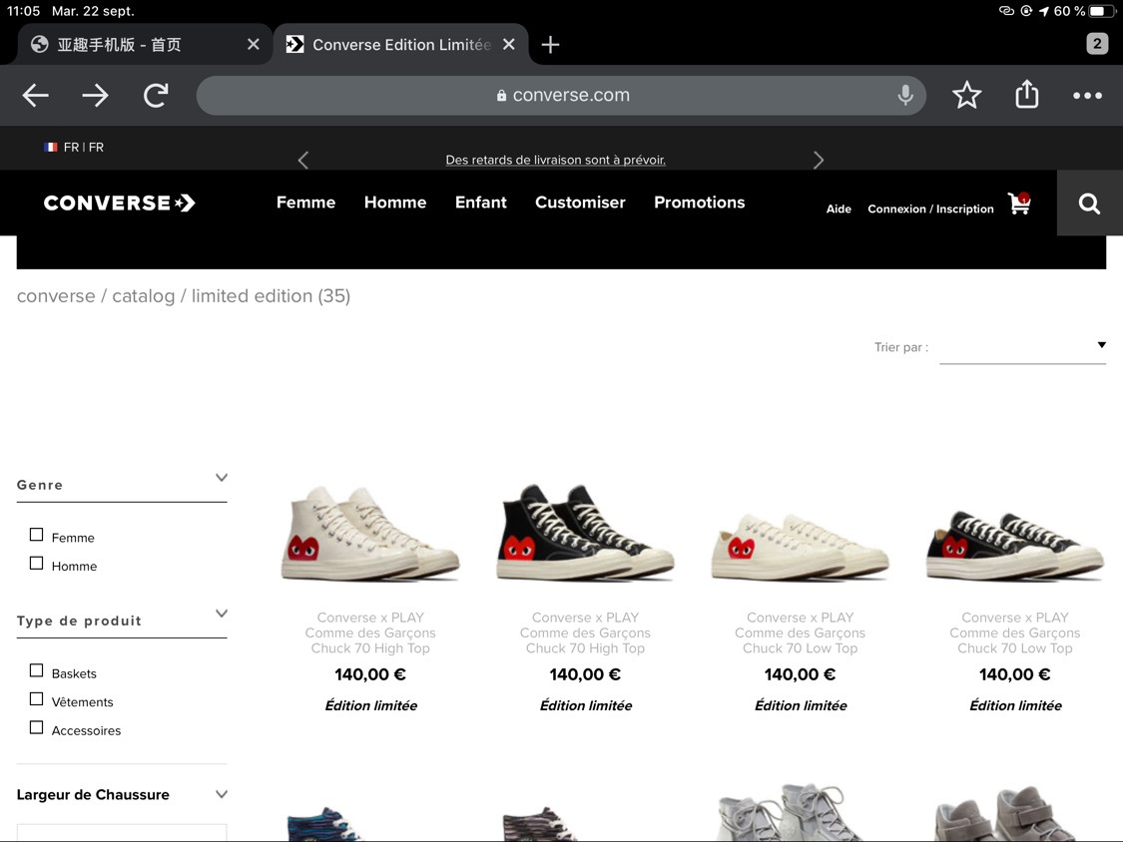Open the Homme navigation menu
Screen dimensions: 1123x842
tap(395, 203)
